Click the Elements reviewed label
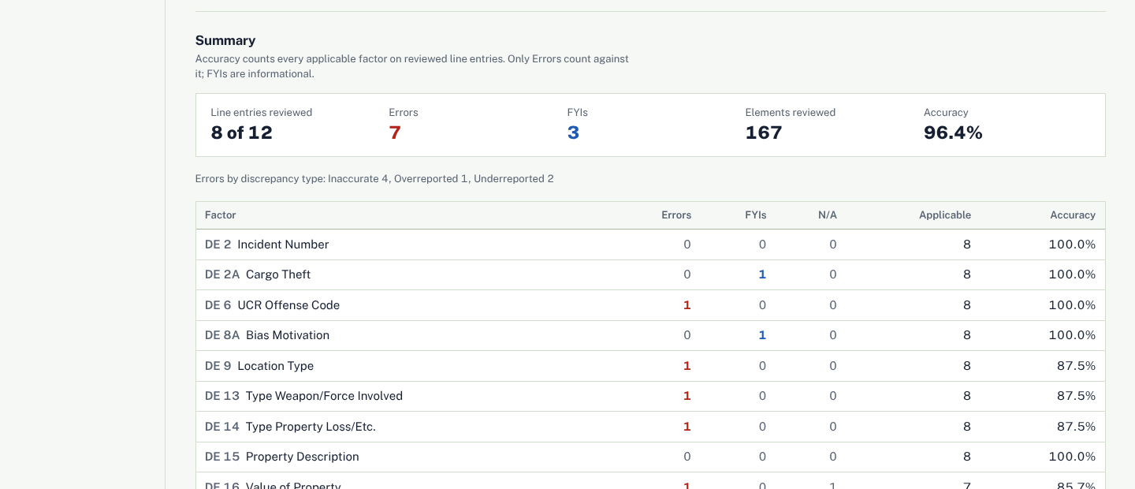 tap(791, 113)
